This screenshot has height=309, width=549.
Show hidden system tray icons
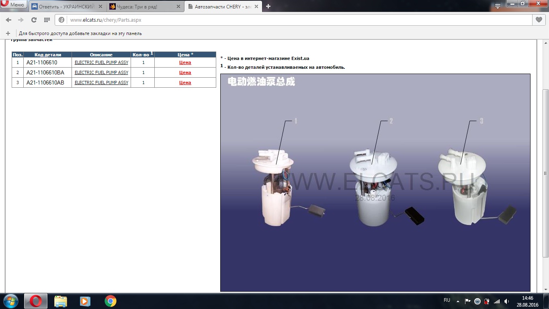(x=457, y=301)
